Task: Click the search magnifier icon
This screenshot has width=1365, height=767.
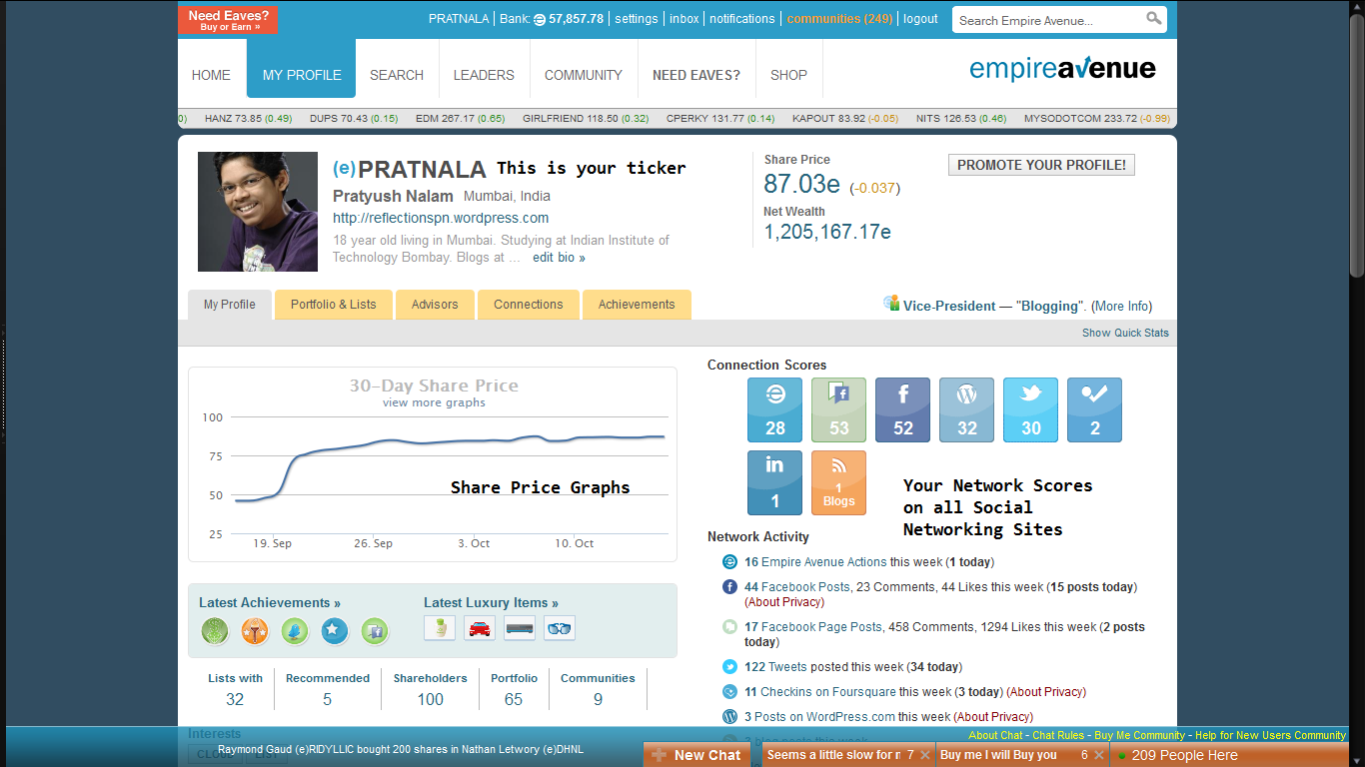Action: 1153,19
